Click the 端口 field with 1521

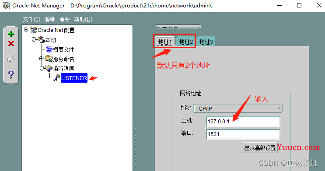point(243,134)
